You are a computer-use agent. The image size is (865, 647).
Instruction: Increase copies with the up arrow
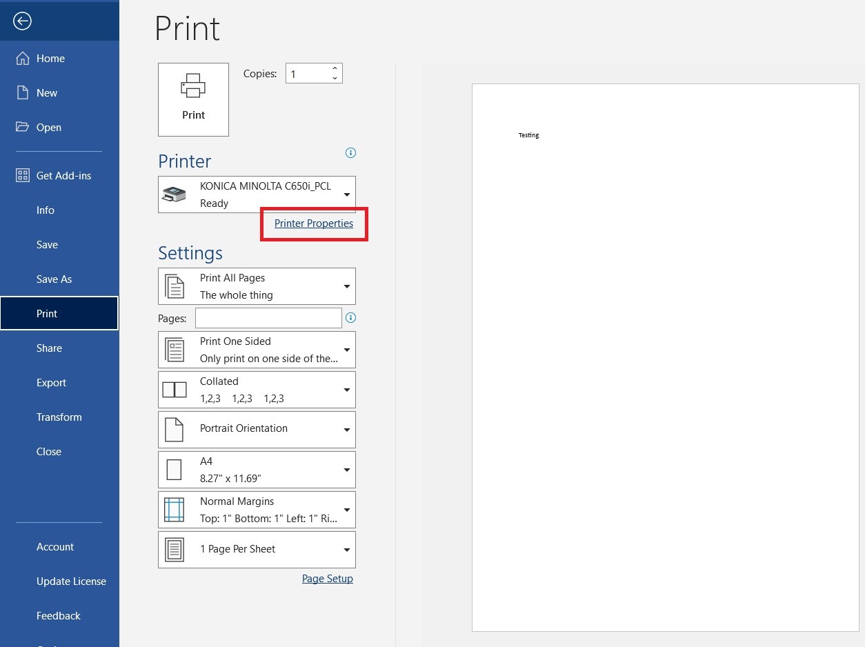335,68
